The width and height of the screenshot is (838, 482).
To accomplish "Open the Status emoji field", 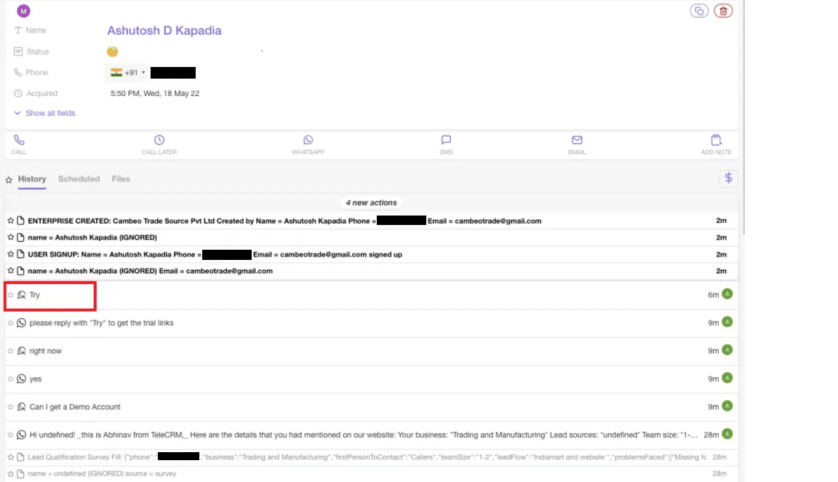I will tap(112, 52).
